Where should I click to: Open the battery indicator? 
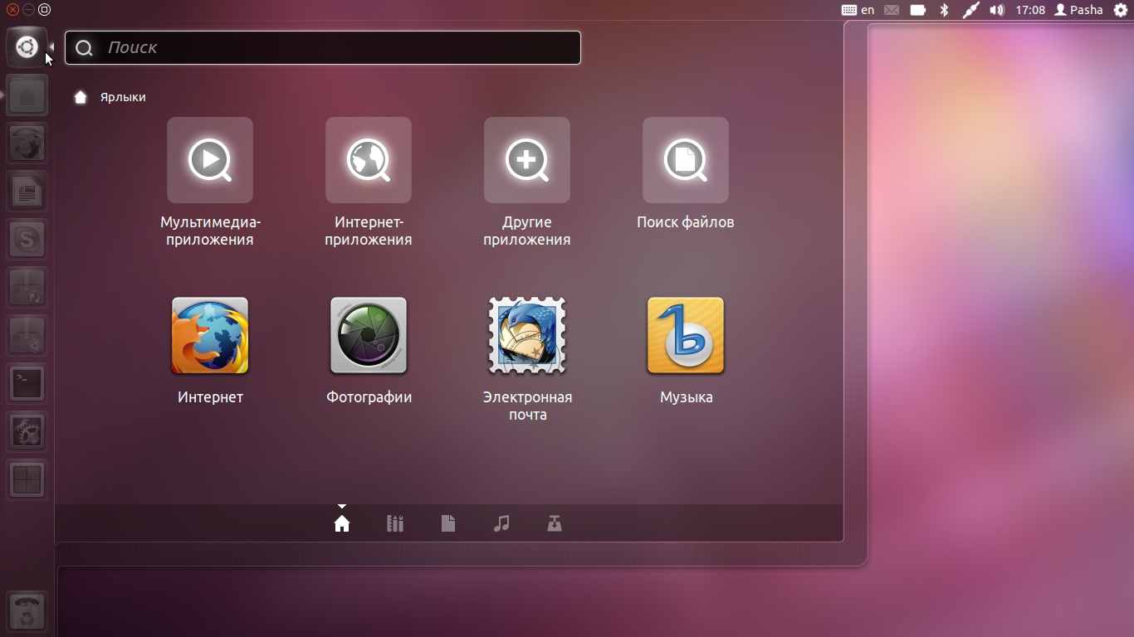click(x=918, y=10)
